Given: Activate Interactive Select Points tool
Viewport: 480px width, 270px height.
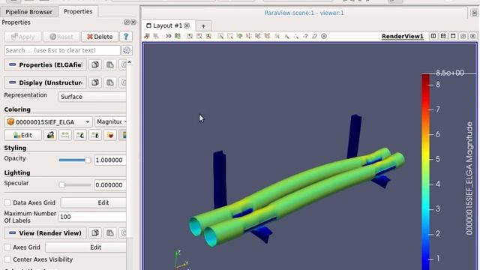Looking at the screenshot, I should coord(296,36).
